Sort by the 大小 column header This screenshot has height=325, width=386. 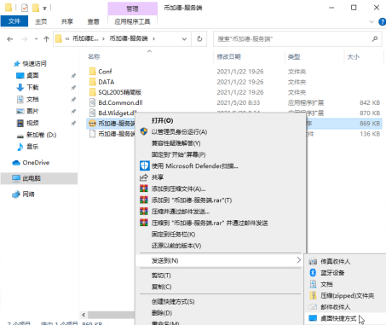coord(353,56)
